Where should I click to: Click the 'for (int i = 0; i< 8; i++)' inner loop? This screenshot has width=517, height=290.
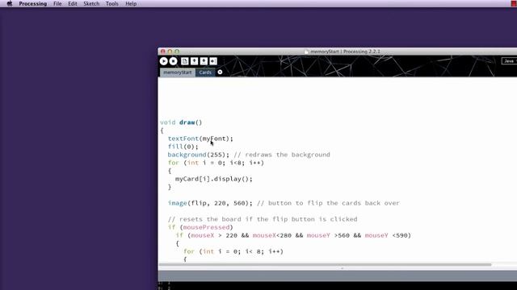click(x=233, y=251)
